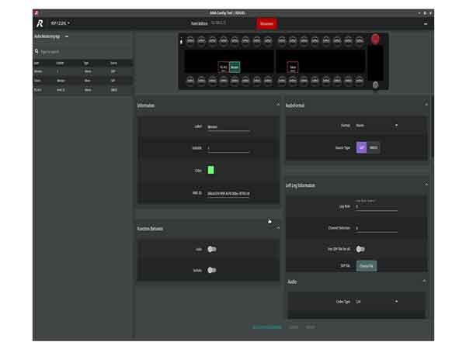
Task: Click the rightmost key in the panel's bottom row
Action: pos(360,80)
